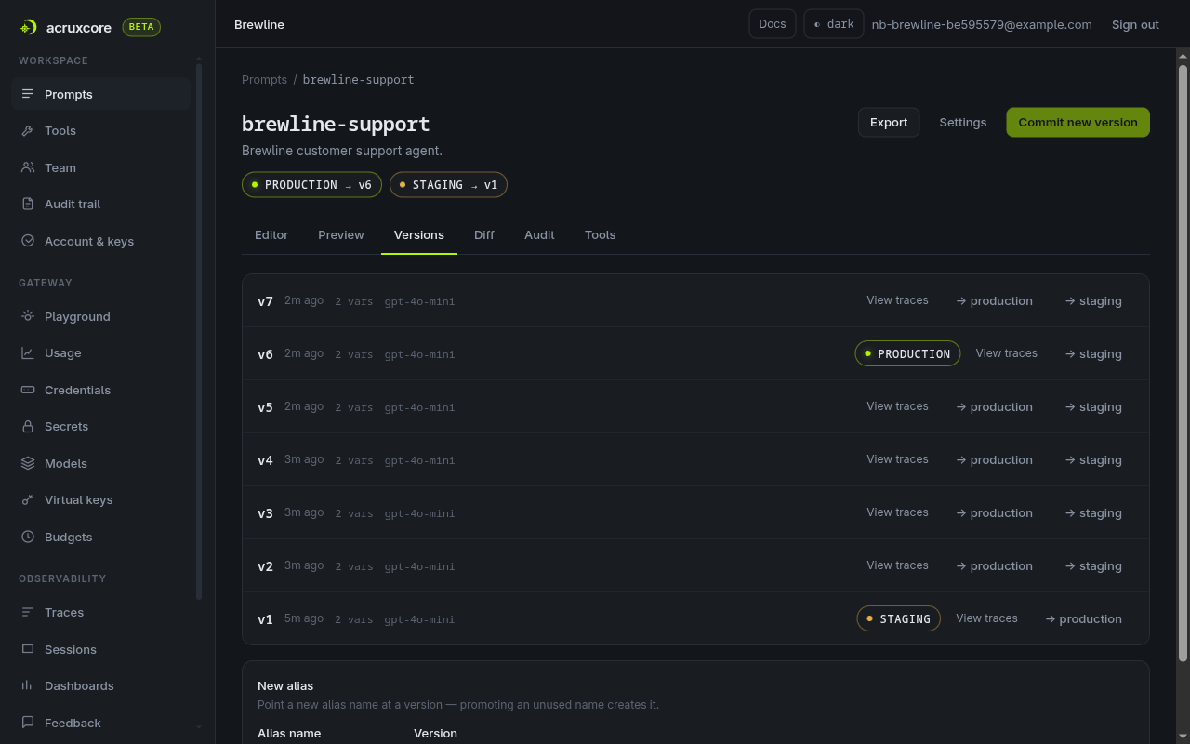This screenshot has width=1190, height=744.
Task: View traces for v2
Action: point(897,565)
